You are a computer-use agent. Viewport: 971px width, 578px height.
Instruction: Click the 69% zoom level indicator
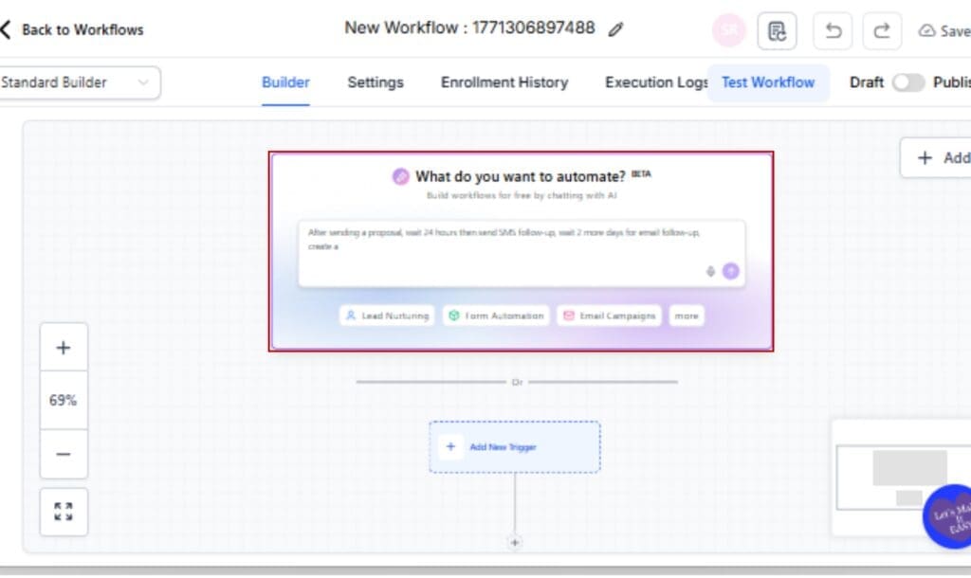pyautogui.click(x=64, y=401)
